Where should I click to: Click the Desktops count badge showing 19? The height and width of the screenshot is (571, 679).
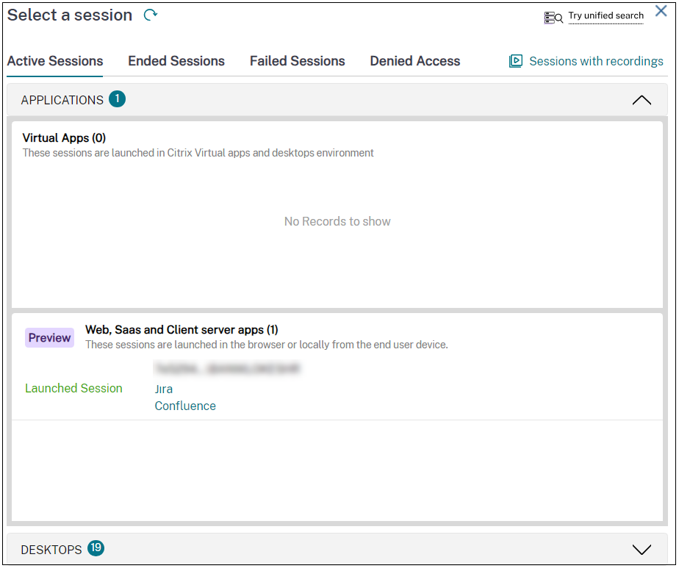click(x=96, y=548)
